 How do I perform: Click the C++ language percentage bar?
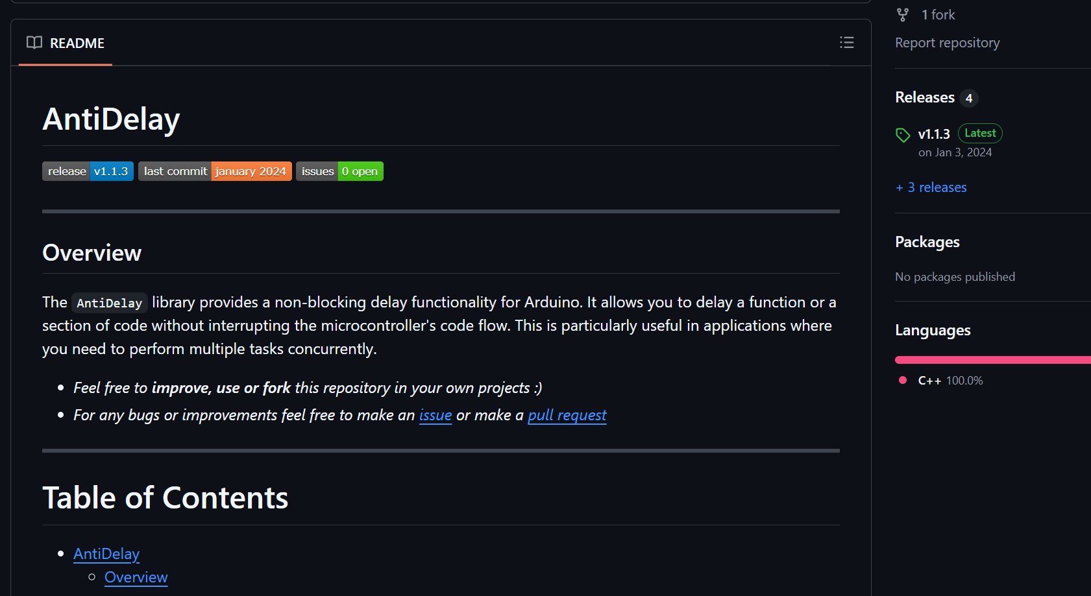tap(992, 360)
